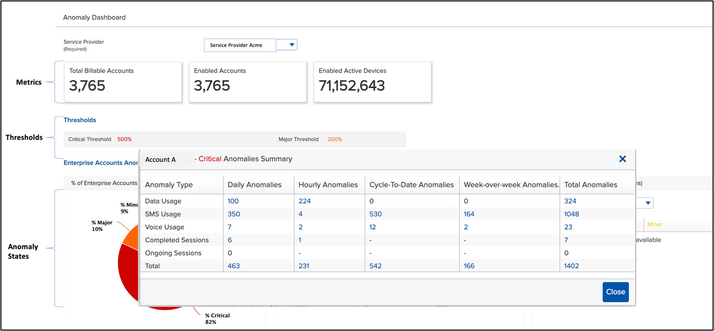Open Voice Usage daily anomalies 7
Image resolution: width=714 pixels, height=331 pixels.
(x=230, y=227)
